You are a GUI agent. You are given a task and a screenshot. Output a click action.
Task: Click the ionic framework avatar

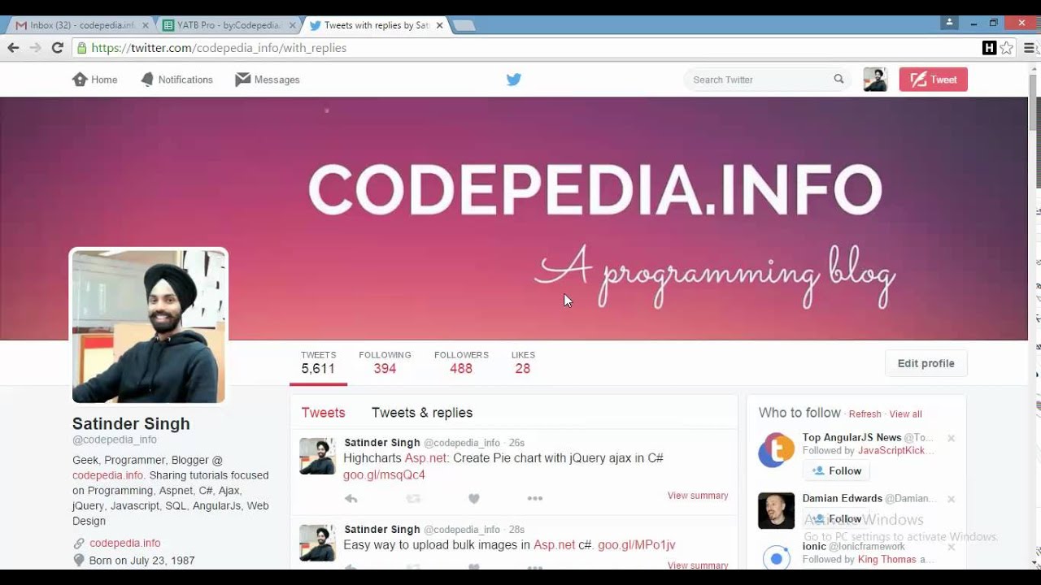pos(776,557)
